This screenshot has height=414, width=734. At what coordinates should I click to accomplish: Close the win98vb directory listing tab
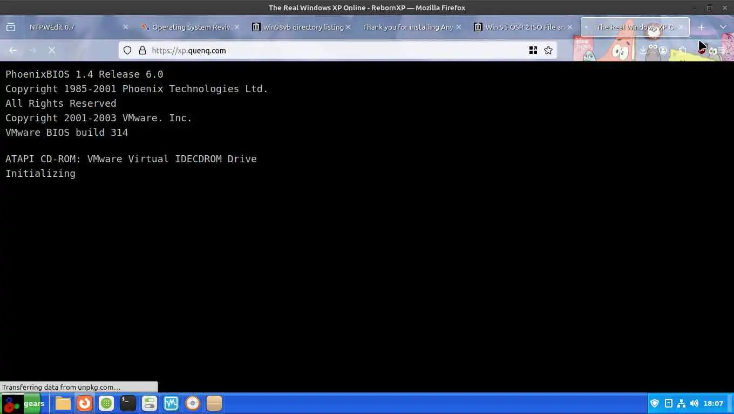348,27
